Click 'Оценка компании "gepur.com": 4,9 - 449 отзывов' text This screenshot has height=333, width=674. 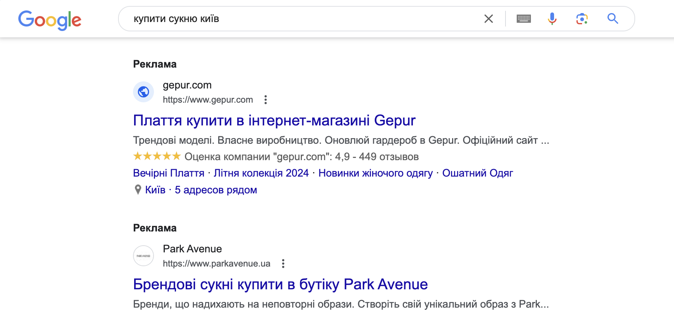302,157
